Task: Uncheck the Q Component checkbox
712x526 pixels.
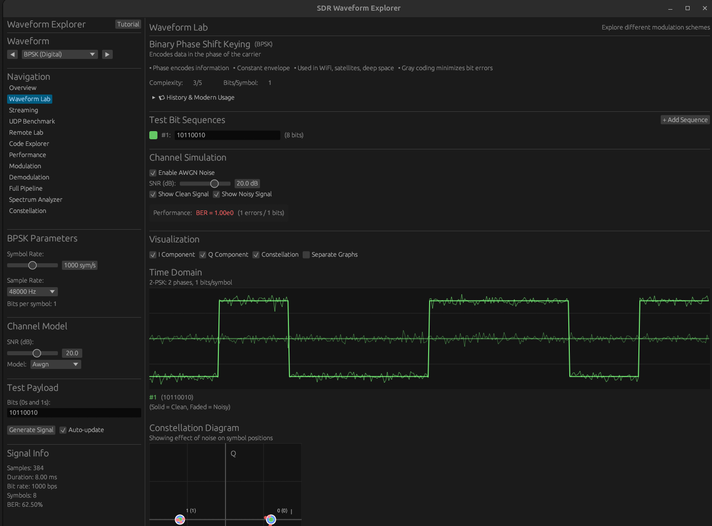Action: point(203,255)
